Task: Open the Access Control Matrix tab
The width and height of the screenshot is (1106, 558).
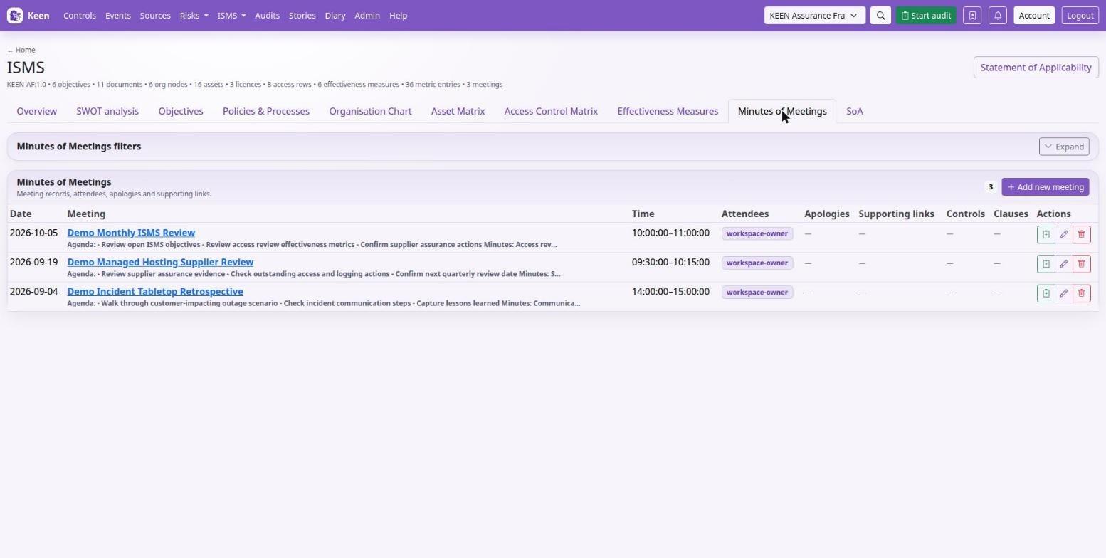Action: point(551,112)
